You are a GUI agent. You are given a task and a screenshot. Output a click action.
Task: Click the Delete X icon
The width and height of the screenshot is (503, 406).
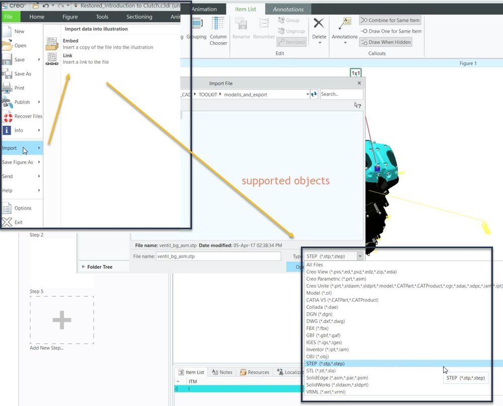coord(319,23)
